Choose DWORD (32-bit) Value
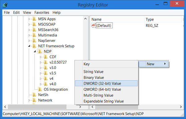186x119 pixels. click(106, 83)
